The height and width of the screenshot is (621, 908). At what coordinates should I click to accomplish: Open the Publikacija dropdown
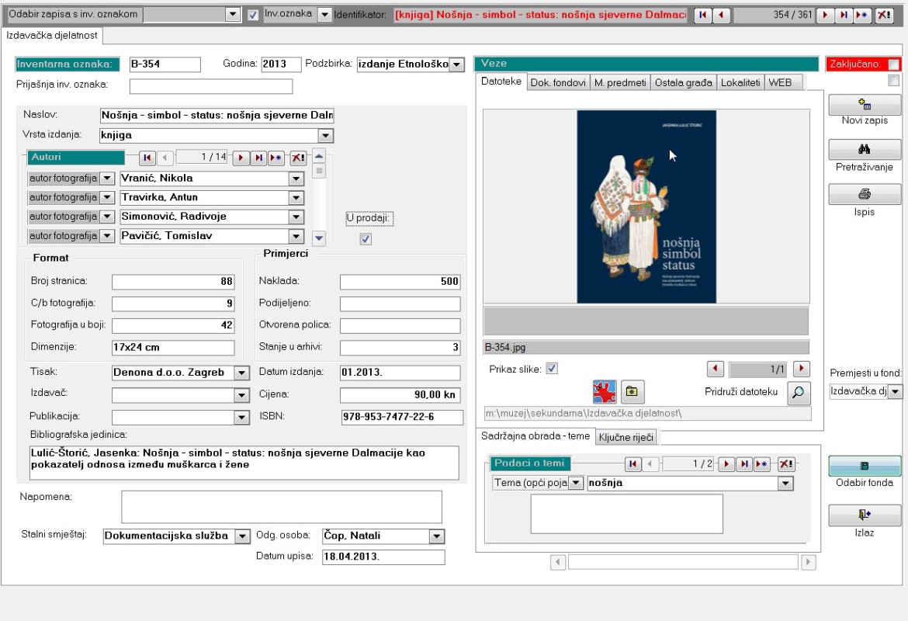click(242, 417)
